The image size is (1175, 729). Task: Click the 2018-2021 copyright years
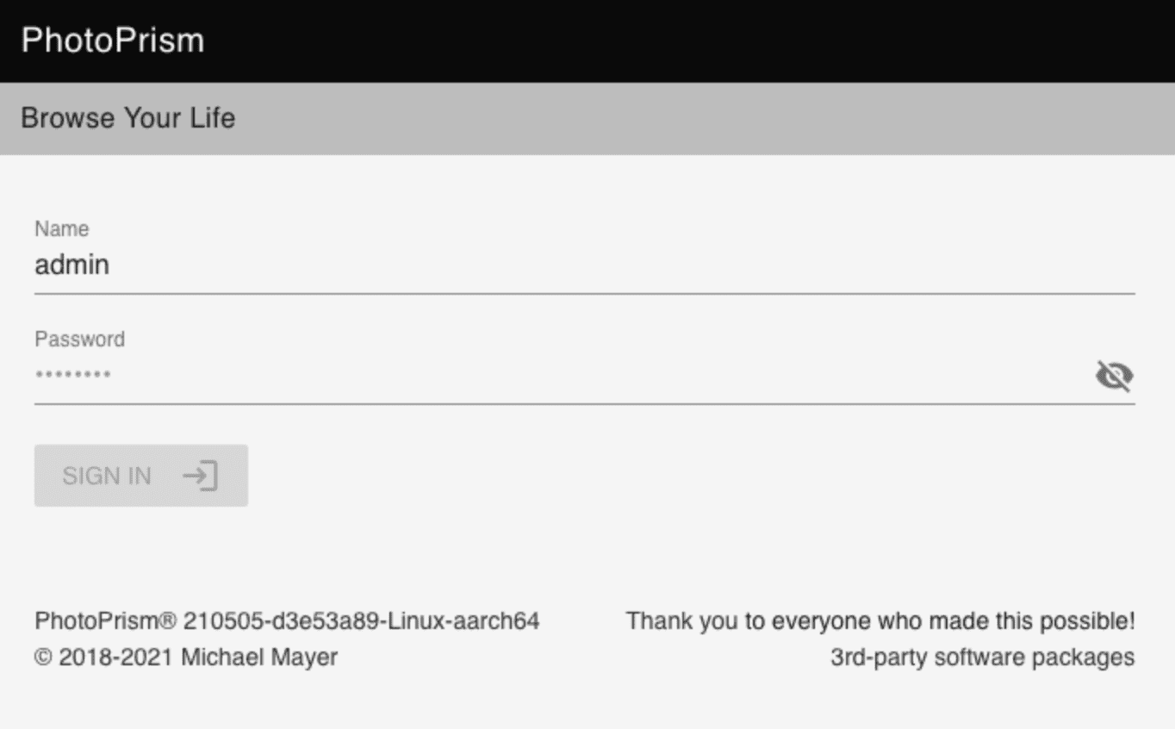coord(115,657)
